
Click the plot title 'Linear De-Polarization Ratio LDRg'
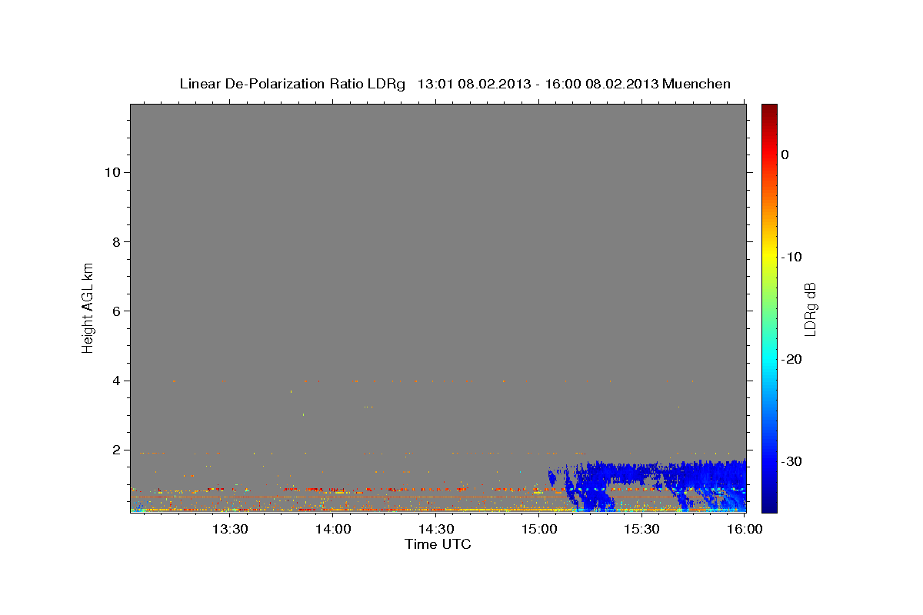pyautogui.click(x=292, y=84)
